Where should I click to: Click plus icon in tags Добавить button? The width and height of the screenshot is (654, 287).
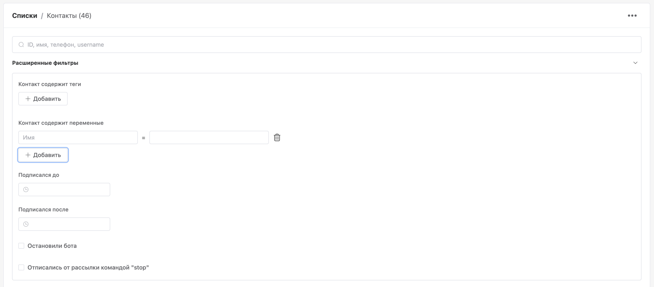pyautogui.click(x=28, y=99)
